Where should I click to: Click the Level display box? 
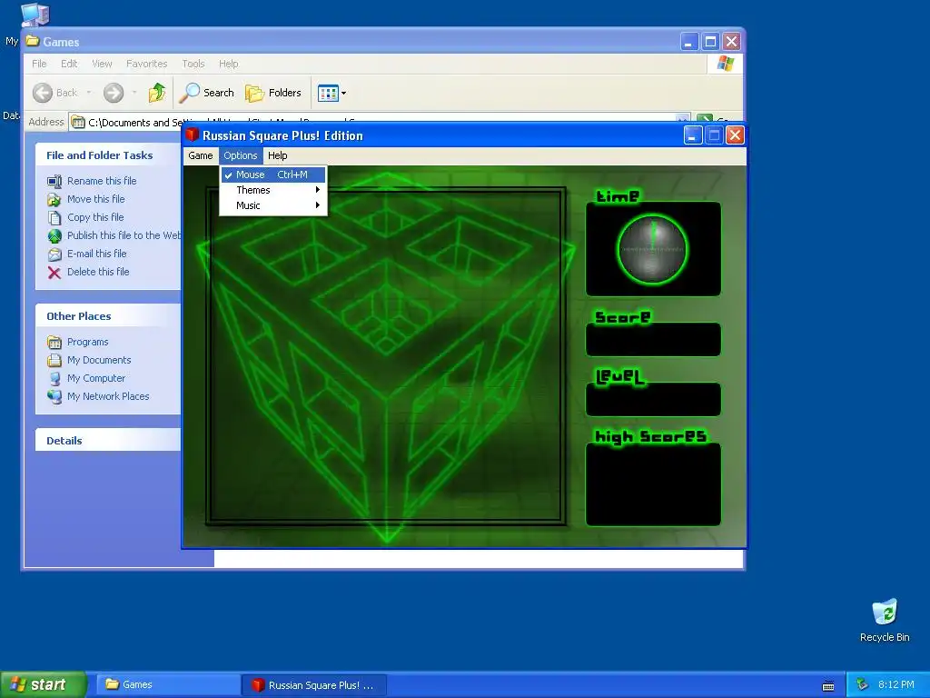point(653,400)
